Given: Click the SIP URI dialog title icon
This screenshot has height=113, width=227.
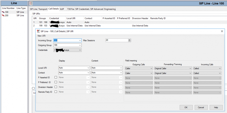Looking at the screenshot, I should click(38, 31).
